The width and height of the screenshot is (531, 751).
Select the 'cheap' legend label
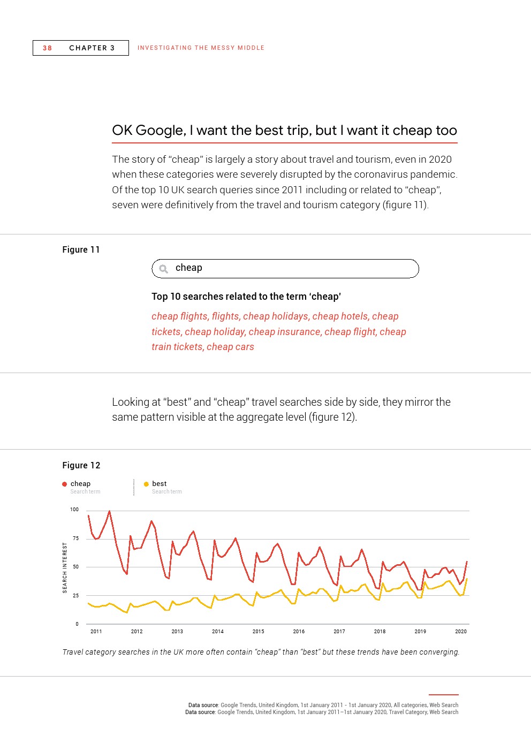(80, 484)
